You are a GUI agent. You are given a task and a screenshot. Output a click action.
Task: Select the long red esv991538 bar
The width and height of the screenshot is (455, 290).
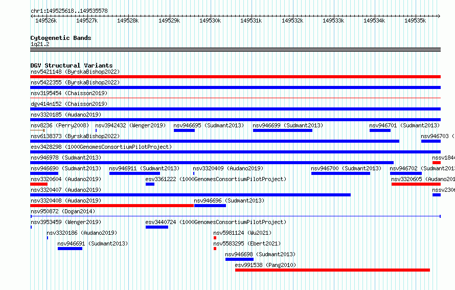pyautogui.click(x=332, y=270)
